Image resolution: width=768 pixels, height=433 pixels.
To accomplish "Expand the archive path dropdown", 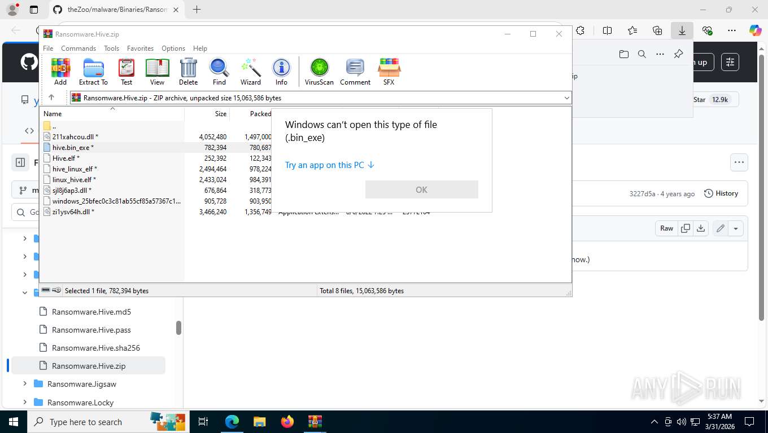I will [566, 98].
